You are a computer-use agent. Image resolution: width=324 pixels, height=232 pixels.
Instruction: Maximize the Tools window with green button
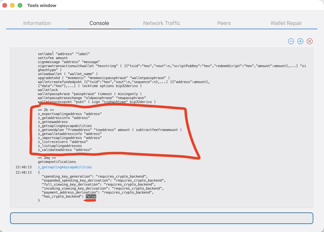click(x=20, y=5)
